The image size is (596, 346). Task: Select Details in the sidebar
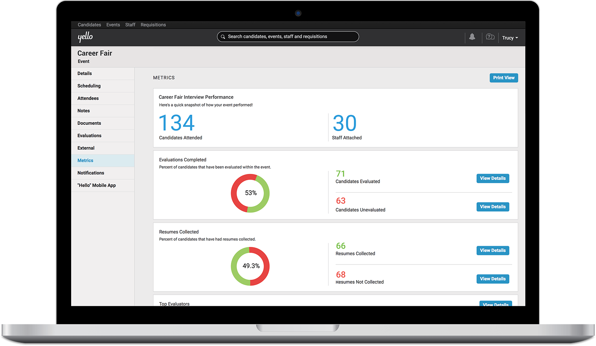coord(103,73)
